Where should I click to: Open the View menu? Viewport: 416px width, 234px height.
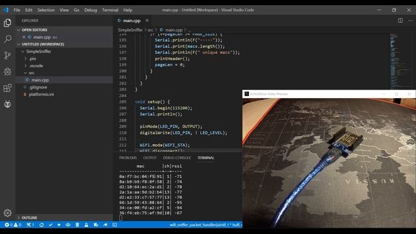(x=64, y=10)
